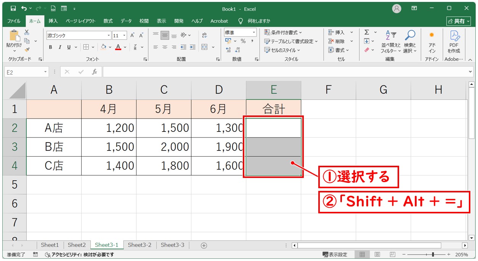Image resolution: width=478 pixels, height=261 pixels.
Task: Click the zoom slider handle
Action: pyautogui.click(x=432, y=255)
